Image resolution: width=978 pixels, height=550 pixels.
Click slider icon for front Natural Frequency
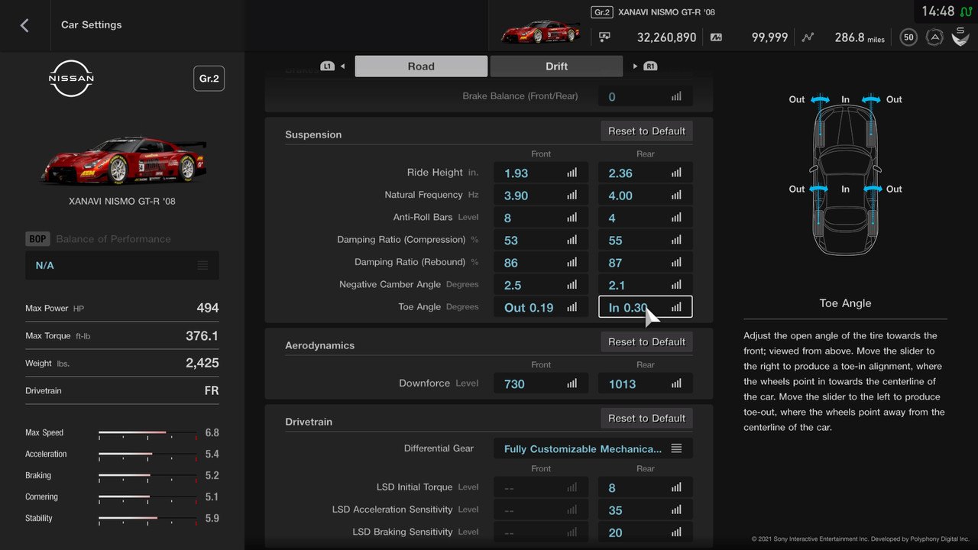pyautogui.click(x=572, y=196)
